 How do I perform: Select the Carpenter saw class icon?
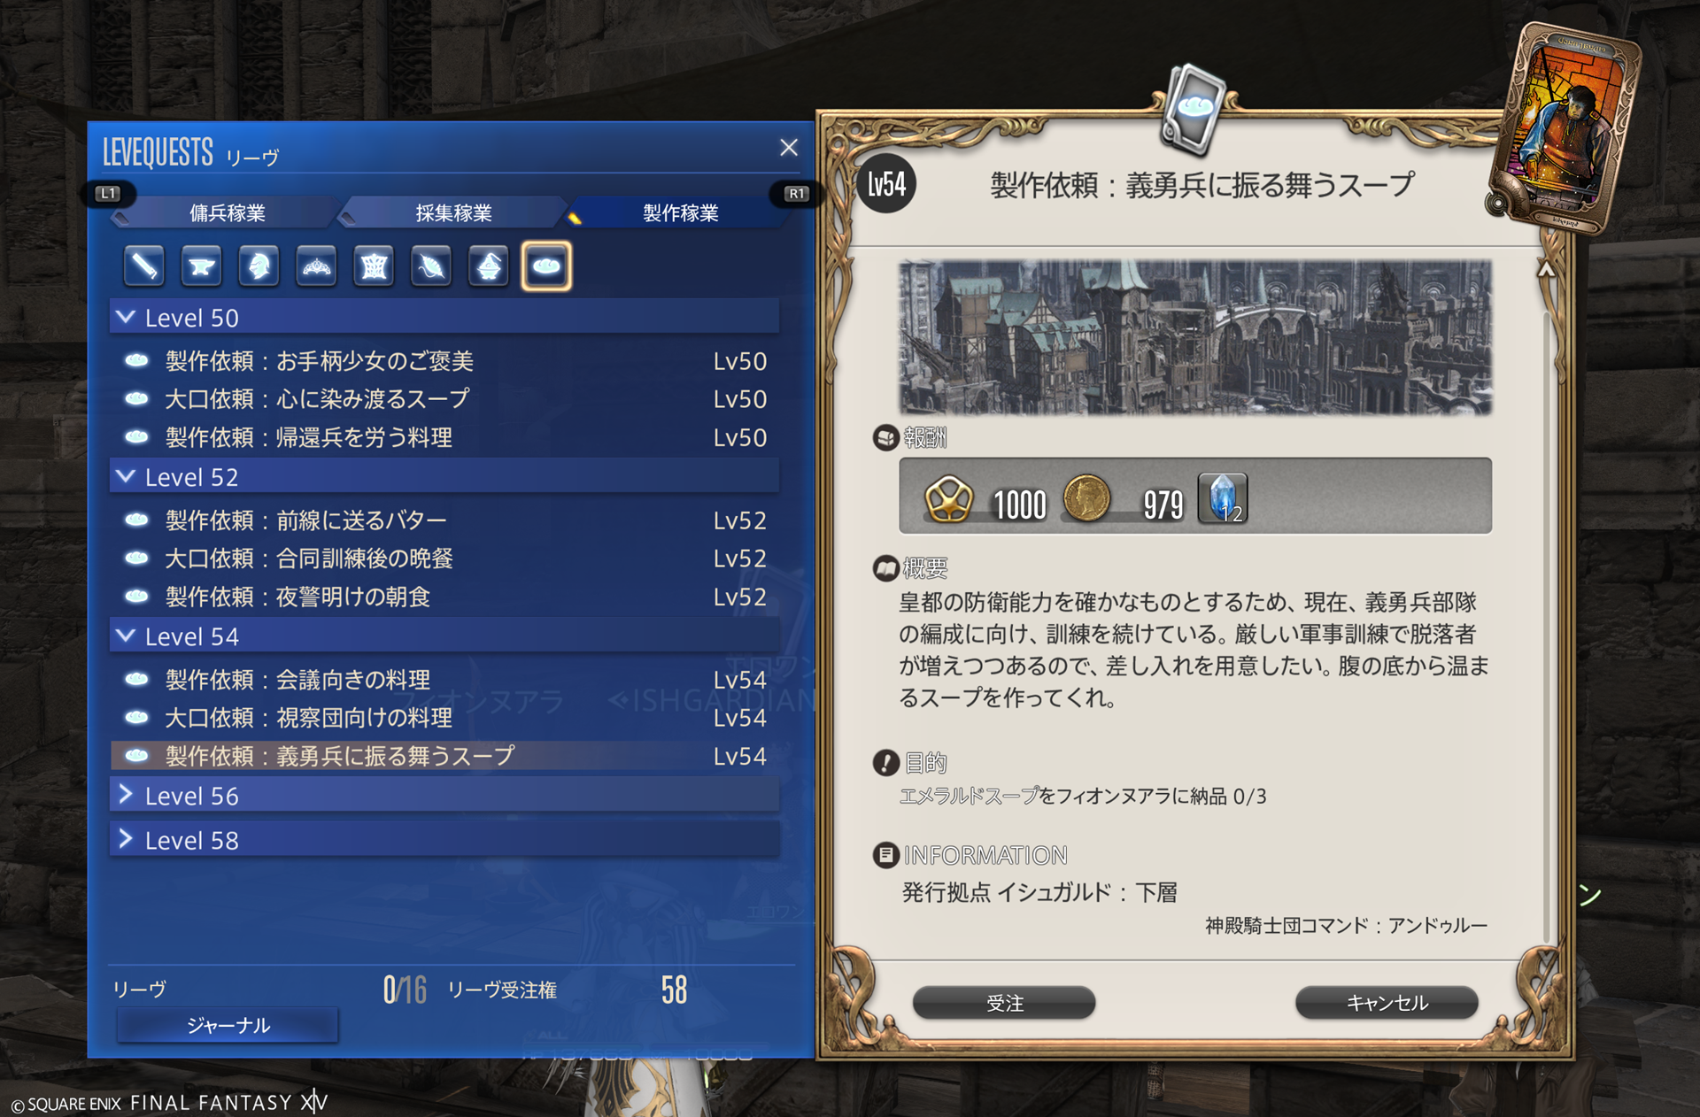(x=144, y=266)
